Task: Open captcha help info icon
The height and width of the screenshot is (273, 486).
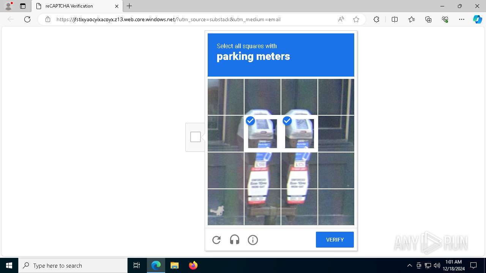Action: pyautogui.click(x=253, y=240)
